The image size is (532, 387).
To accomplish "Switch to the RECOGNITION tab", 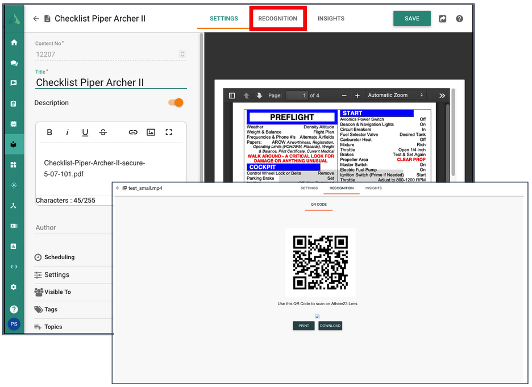I will click(x=277, y=19).
